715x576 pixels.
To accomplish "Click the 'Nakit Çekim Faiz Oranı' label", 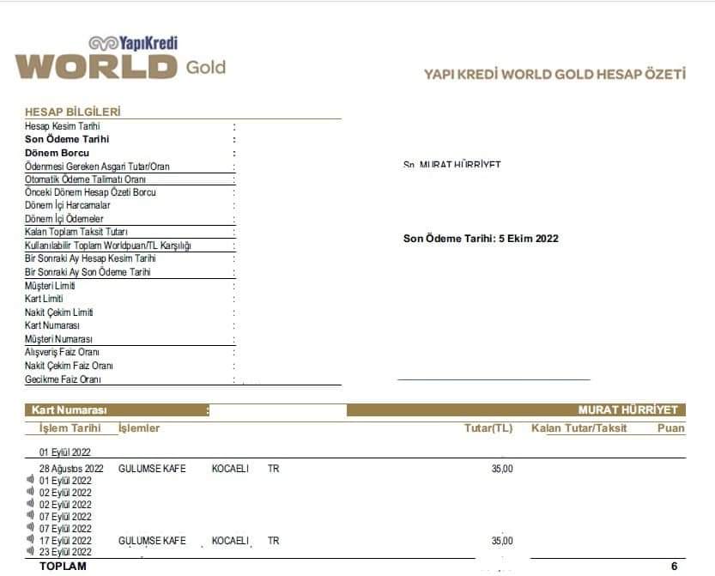I will tap(69, 366).
